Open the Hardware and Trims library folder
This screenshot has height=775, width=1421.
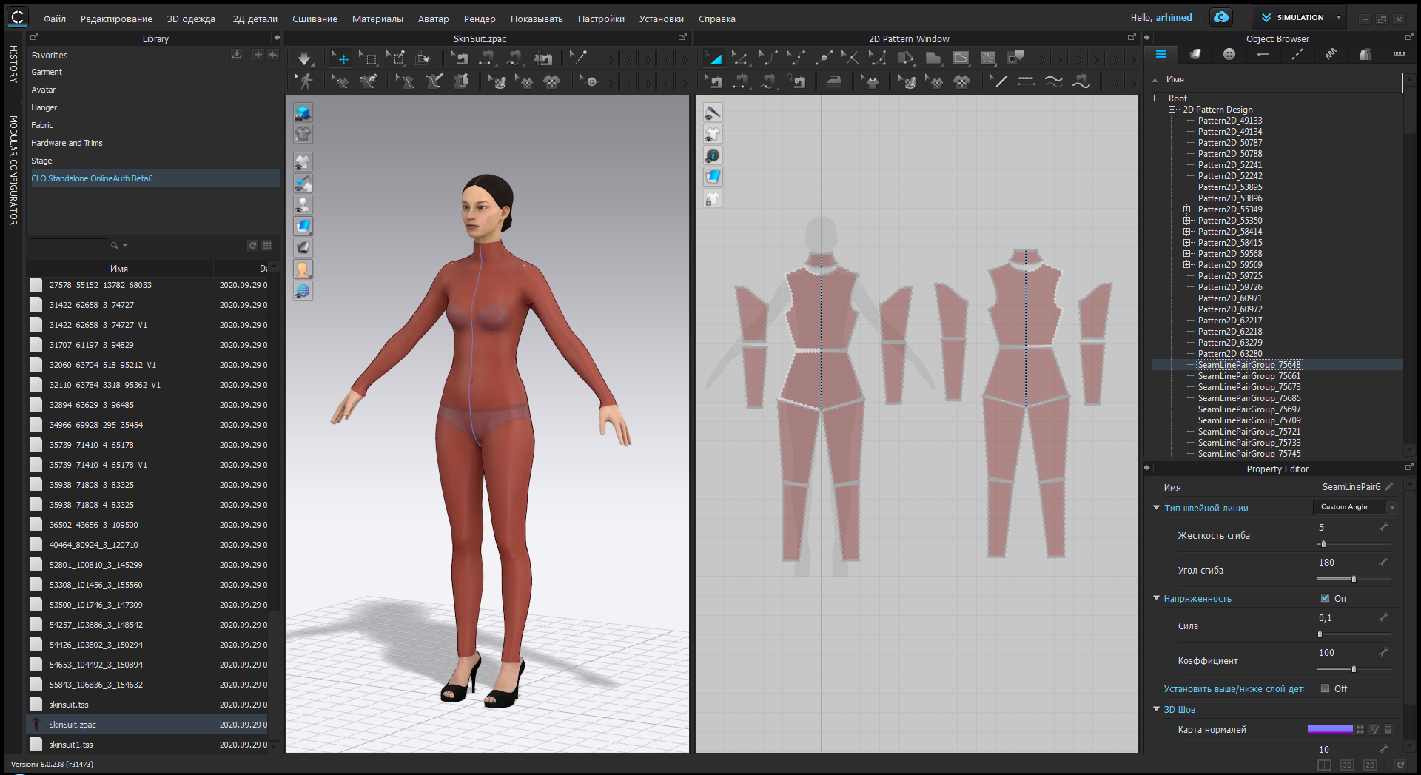[67, 143]
